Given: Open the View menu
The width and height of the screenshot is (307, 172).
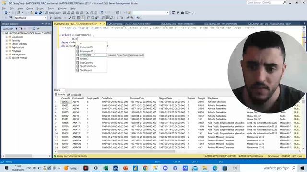Looking at the screenshot, I should pyautogui.click(x=20, y=9).
